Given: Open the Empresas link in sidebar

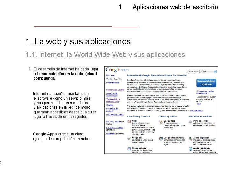Looking at the screenshot, I should coord(110,75).
